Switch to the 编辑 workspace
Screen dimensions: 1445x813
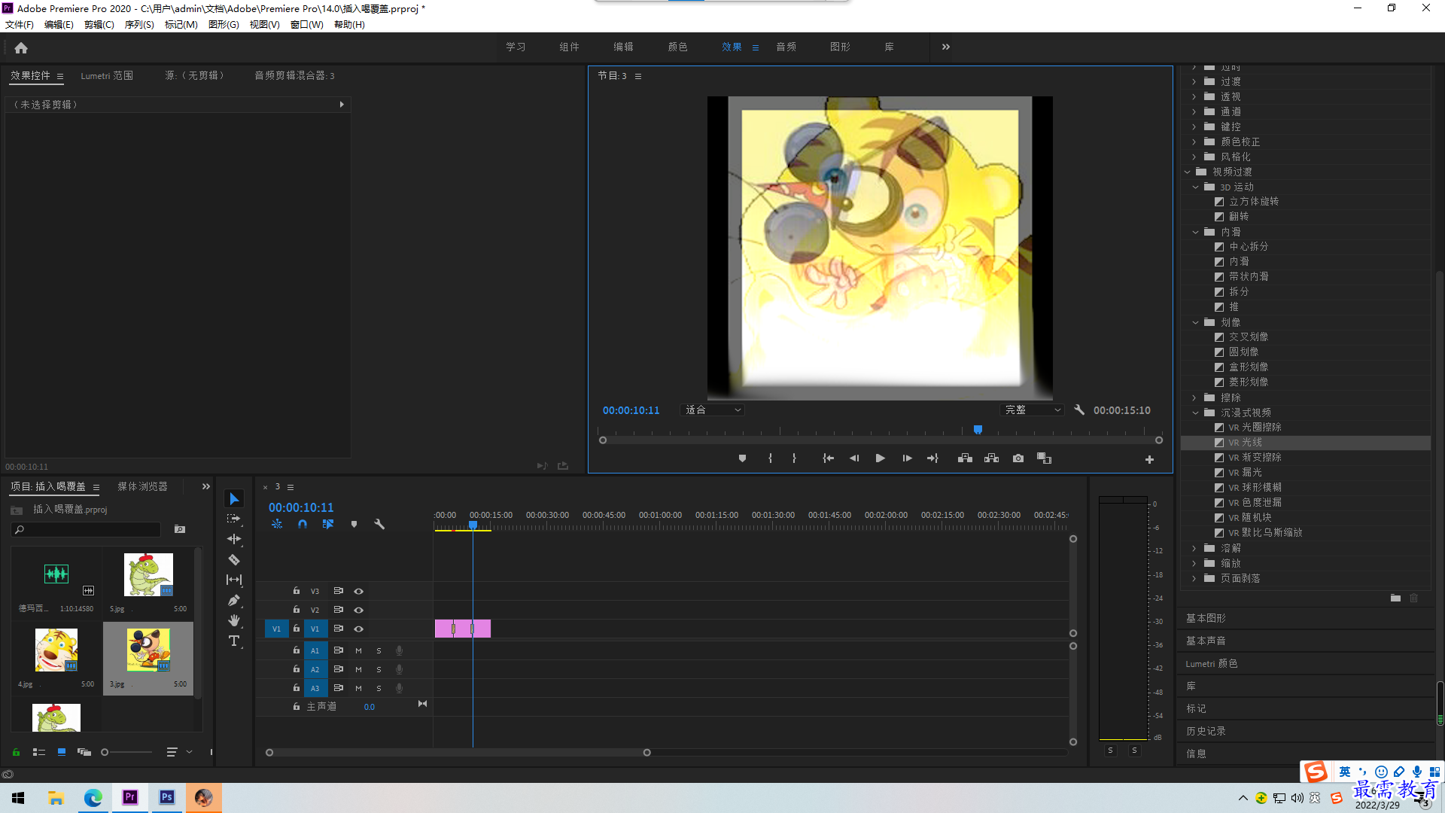point(623,47)
